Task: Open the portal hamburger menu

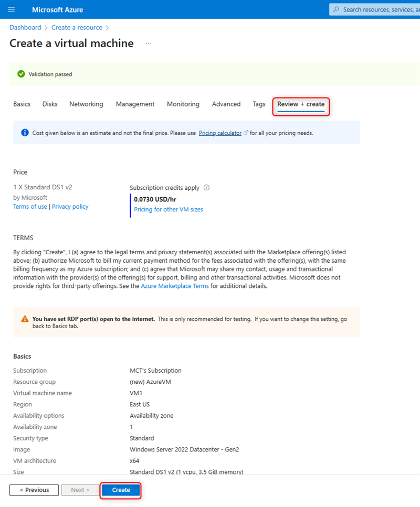Action: pyautogui.click(x=12, y=9)
